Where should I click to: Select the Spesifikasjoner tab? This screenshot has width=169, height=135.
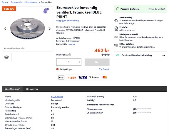tap(12, 89)
